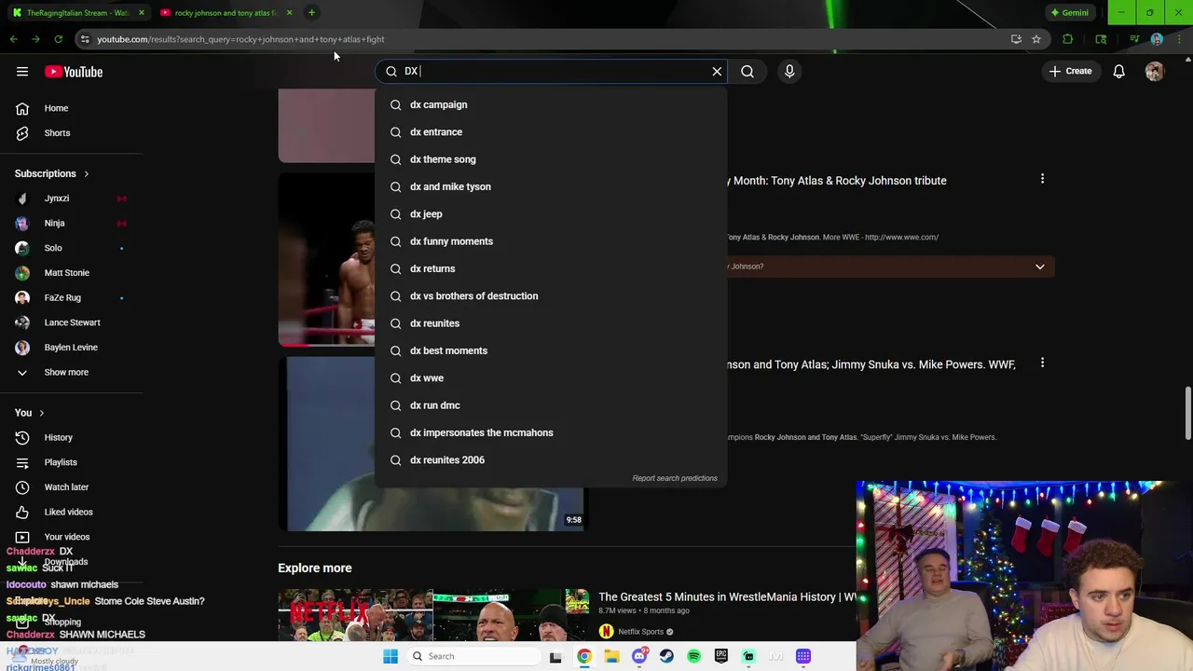Open the Baylen Levine subscription channel
Screen dimensions: 1193x671
(71, 348)
